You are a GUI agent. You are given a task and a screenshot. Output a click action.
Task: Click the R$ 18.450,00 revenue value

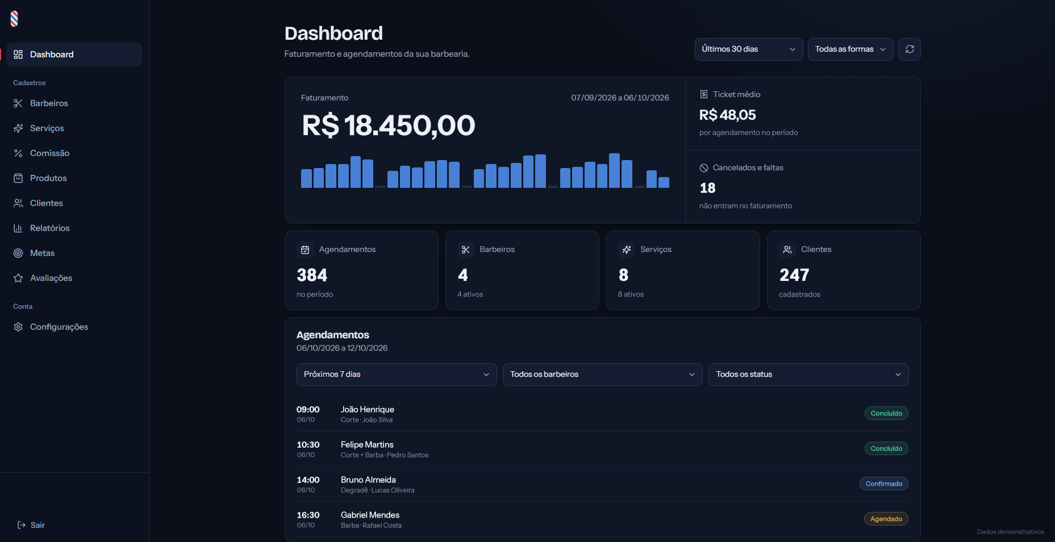[x=389, y=125]
